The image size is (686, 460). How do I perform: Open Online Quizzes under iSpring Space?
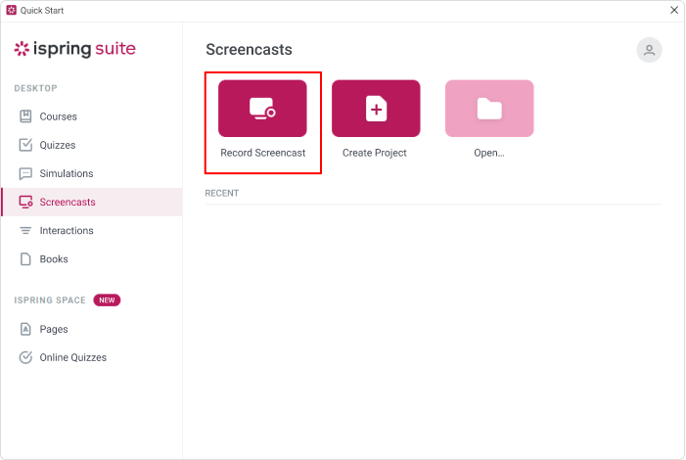click(x=91, y=357)
